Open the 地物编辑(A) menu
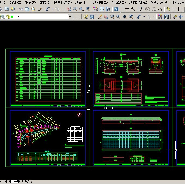 pos(138,2)
